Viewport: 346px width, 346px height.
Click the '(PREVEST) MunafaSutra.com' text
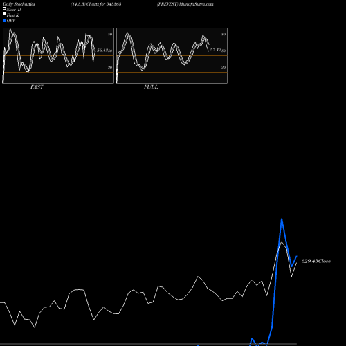point(185,4)
